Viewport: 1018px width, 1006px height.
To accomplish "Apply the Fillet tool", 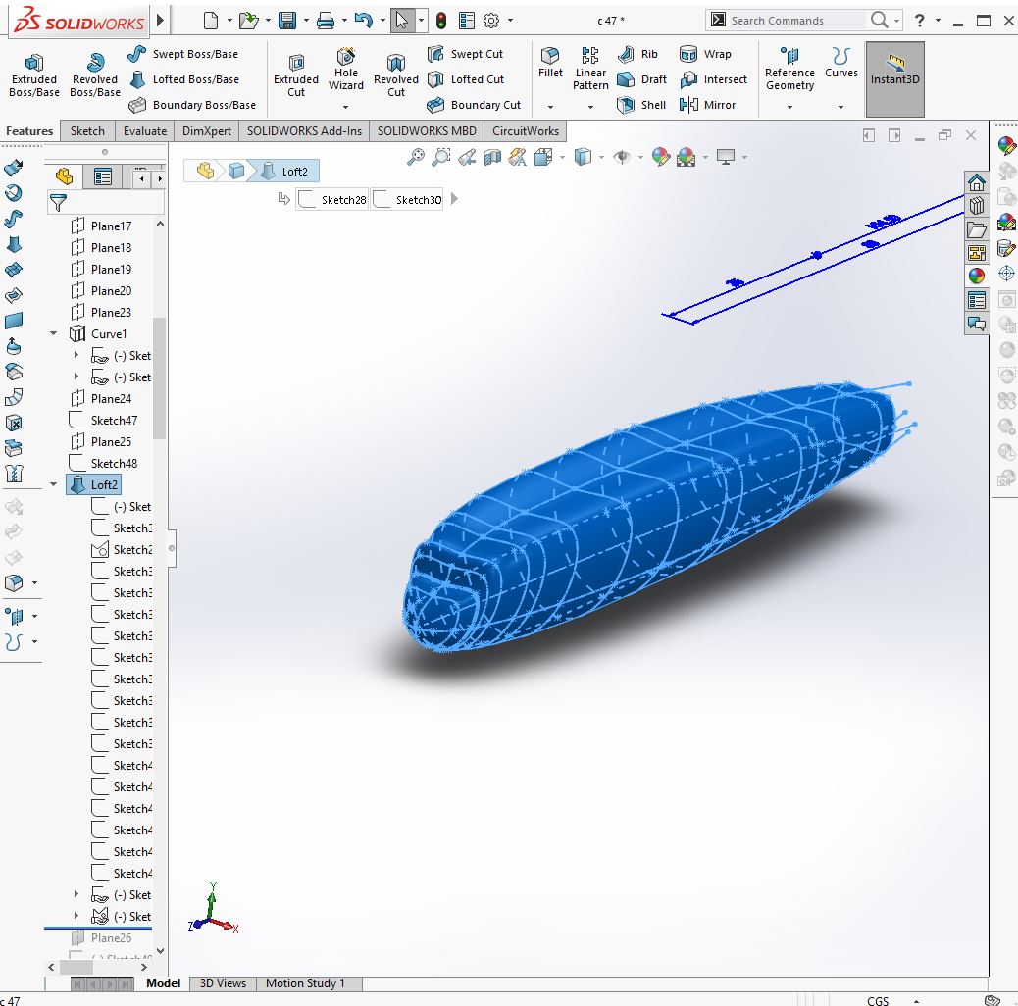I will (x=550, y=63).
